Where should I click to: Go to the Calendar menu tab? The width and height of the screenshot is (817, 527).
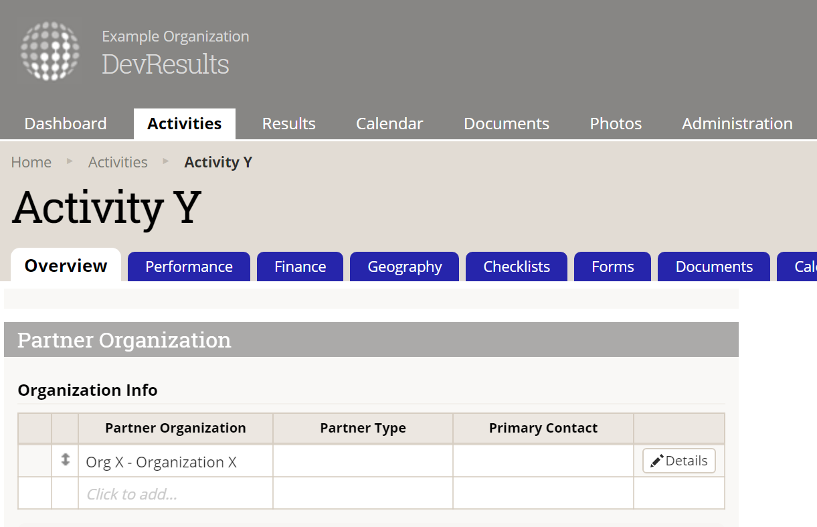click(389, 124)
